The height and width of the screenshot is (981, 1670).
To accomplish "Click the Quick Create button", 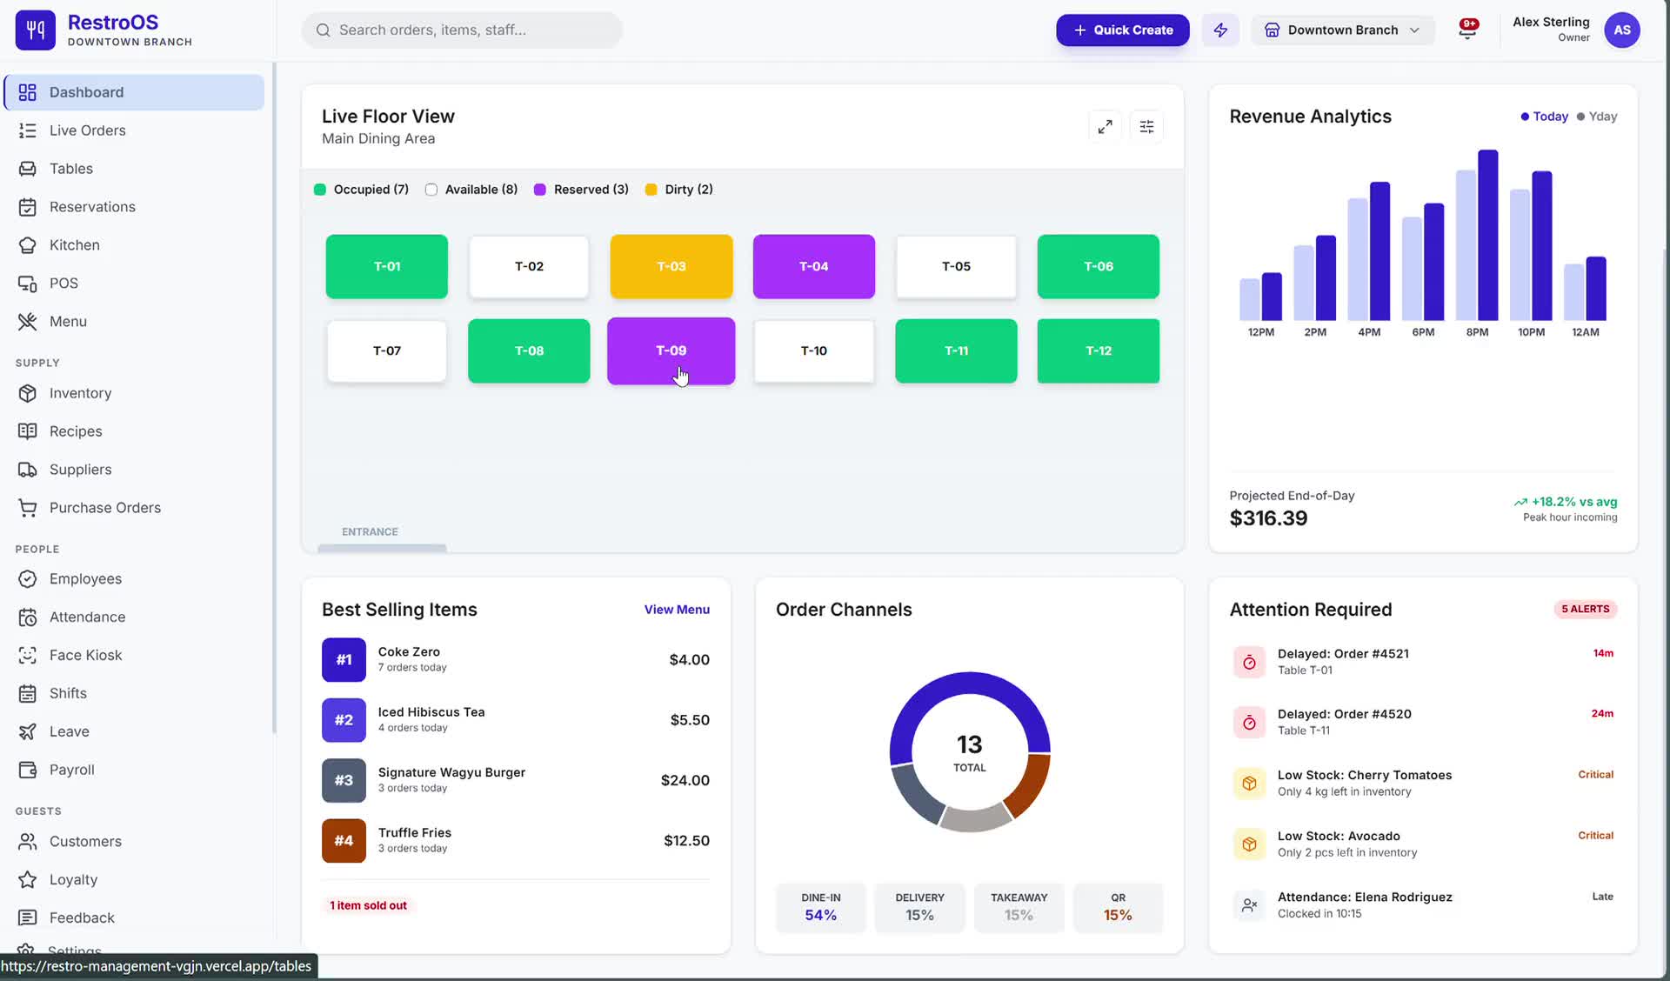I will pyautogui.click(x=1122, y=30).
